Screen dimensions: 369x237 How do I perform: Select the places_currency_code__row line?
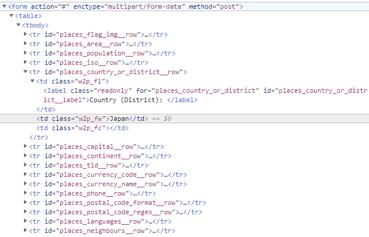point(108,175)
